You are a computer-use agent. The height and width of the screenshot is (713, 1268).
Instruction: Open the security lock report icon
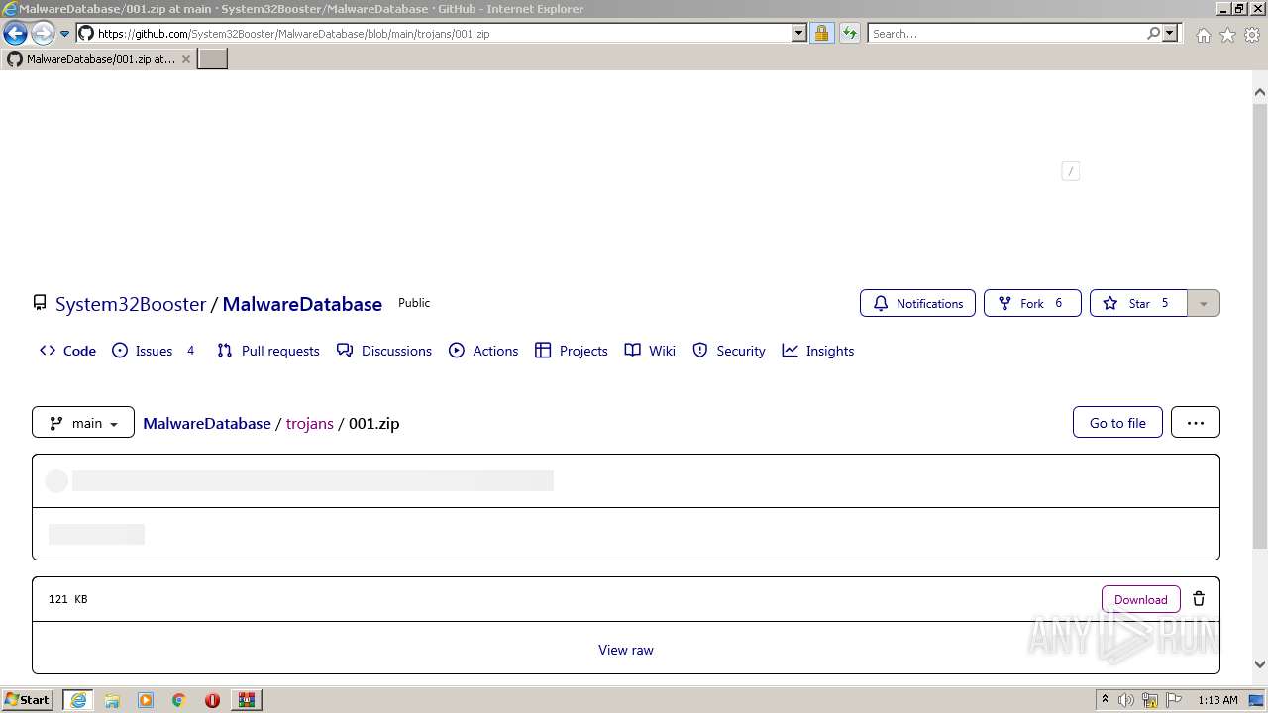coord(821,34)
